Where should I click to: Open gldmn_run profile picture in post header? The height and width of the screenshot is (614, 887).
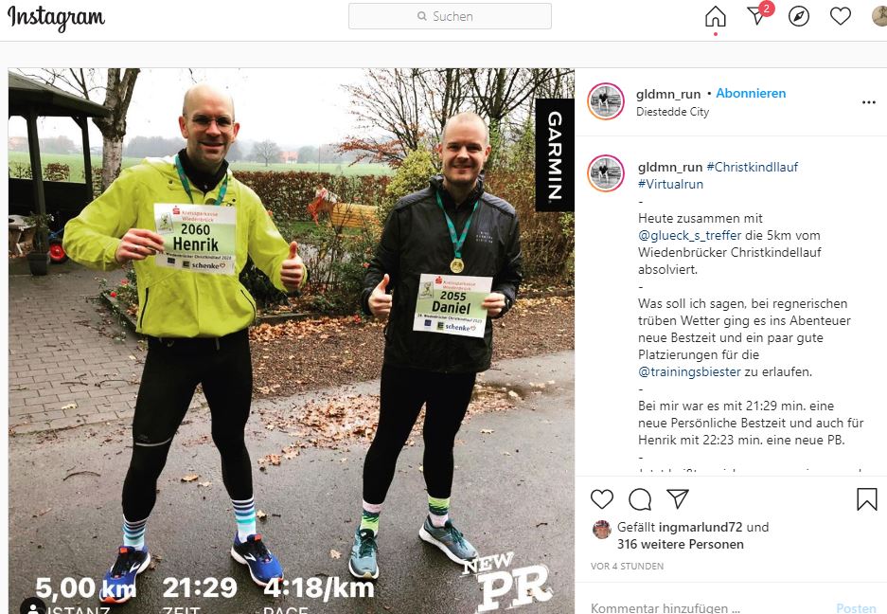click(x=605, y=101)
